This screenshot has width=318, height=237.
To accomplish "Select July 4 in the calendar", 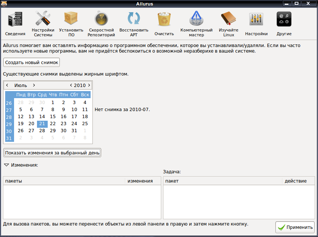I will [85, 102].
